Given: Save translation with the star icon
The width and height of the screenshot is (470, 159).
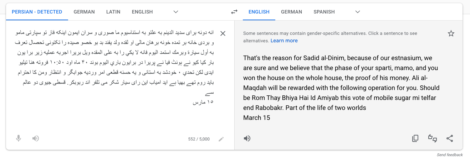Looking at the screenshot, I should point(451,33).
